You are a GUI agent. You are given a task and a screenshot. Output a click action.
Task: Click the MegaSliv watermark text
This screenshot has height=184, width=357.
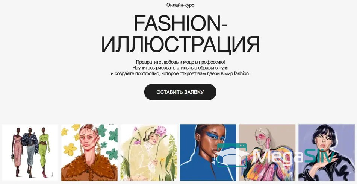pyautogui.click(x=293, y=156)
